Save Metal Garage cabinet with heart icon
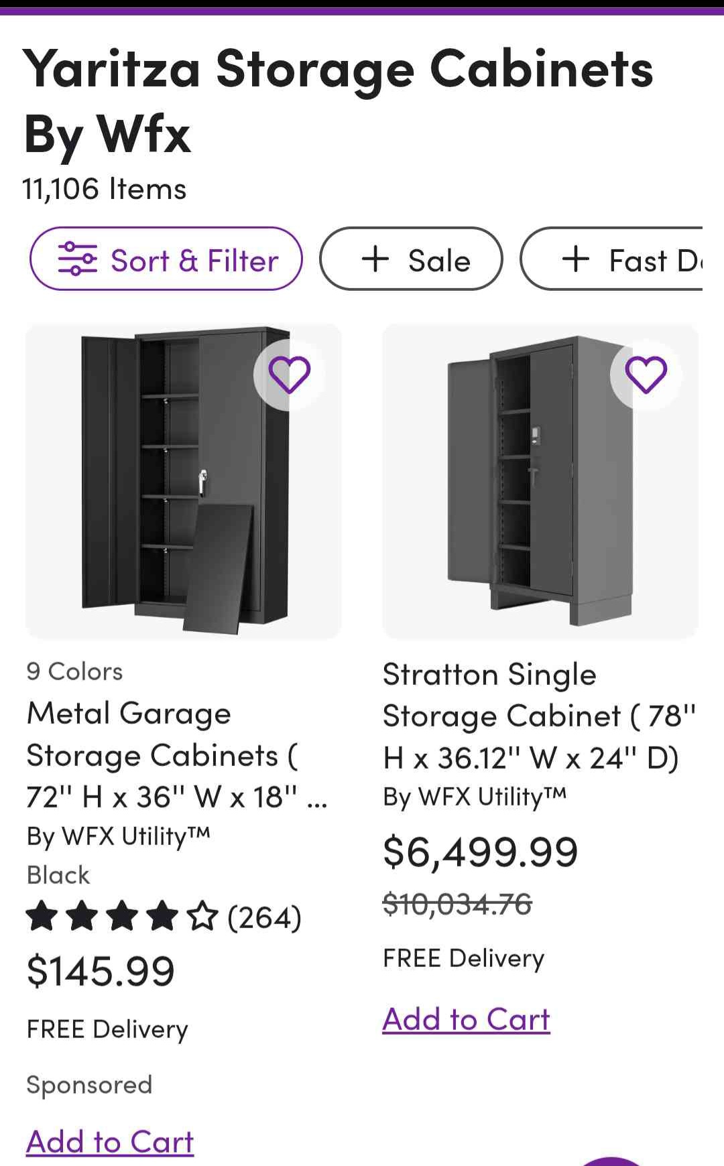 [289, 375]
